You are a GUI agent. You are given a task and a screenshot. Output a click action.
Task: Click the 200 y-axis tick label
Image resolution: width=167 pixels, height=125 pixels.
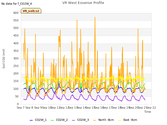16,73
